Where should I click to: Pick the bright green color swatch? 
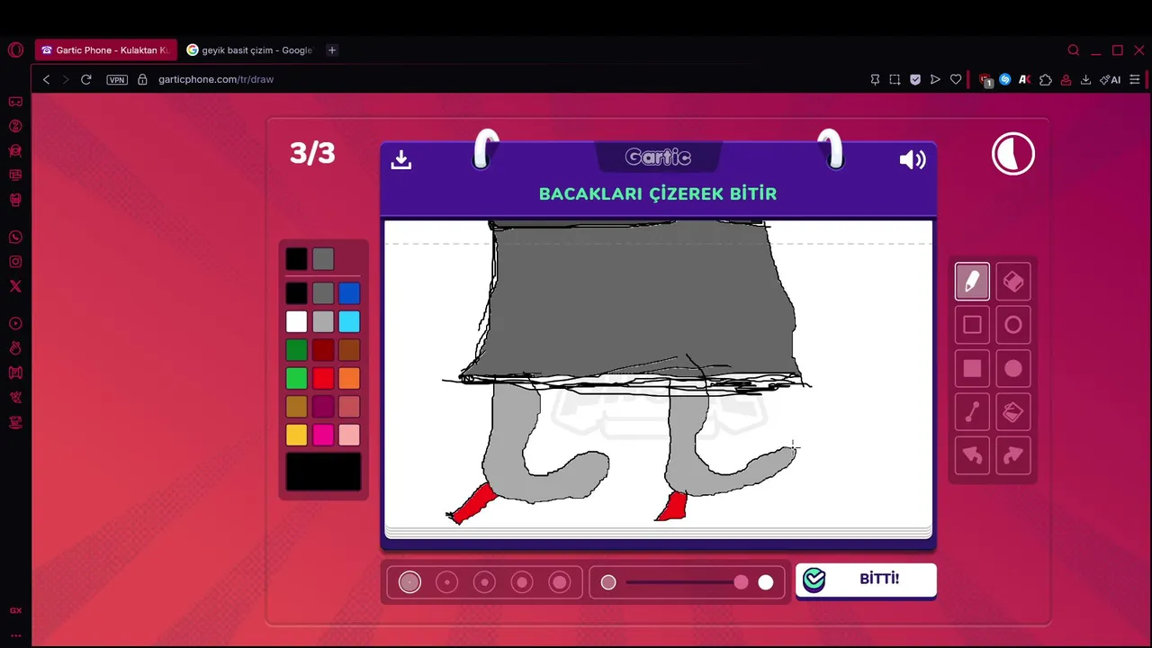pyautogui.click(x=296, y=378)
